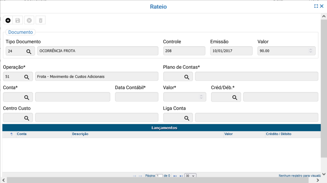Open the Créd/Déb. lookup magnifier

234,97
